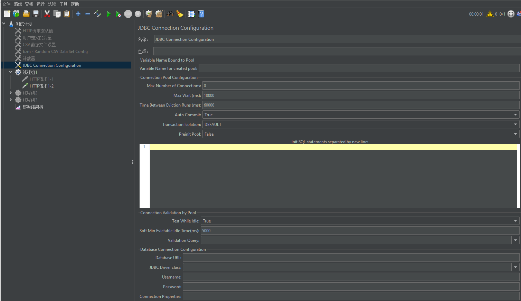This screenshot has width=521, height=301.
Task: Click the 注释 comments field
Action: (x=337, y=51)
